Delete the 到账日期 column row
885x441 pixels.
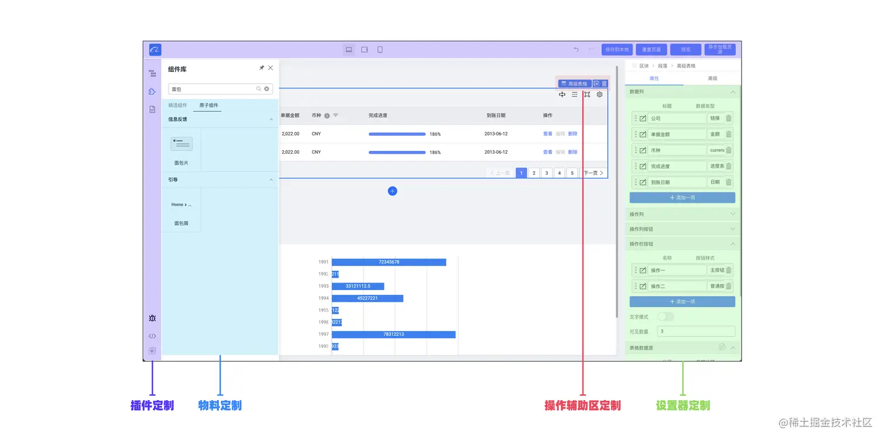click(729, 182)
